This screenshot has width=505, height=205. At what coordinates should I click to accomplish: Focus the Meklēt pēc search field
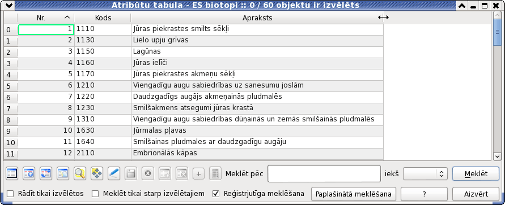coord(324,173)
